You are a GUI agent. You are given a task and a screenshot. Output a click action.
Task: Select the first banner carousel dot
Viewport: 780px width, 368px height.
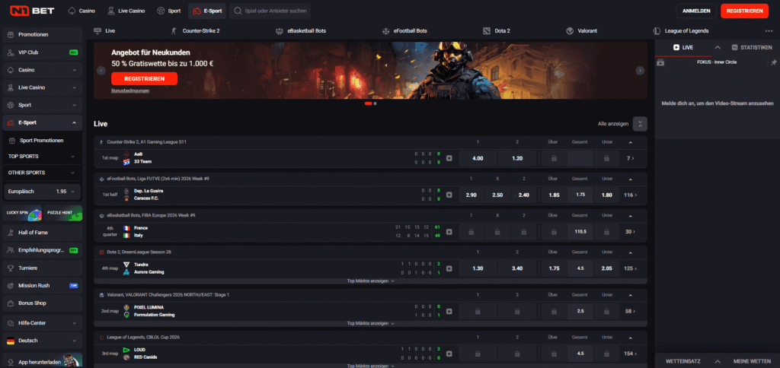pyautogui.click(x=368, y=104)
